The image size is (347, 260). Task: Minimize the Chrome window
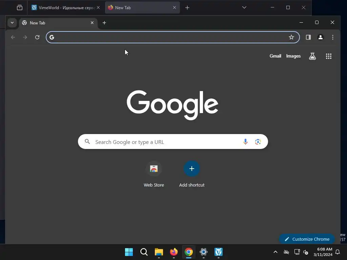(x=301, y=23)
